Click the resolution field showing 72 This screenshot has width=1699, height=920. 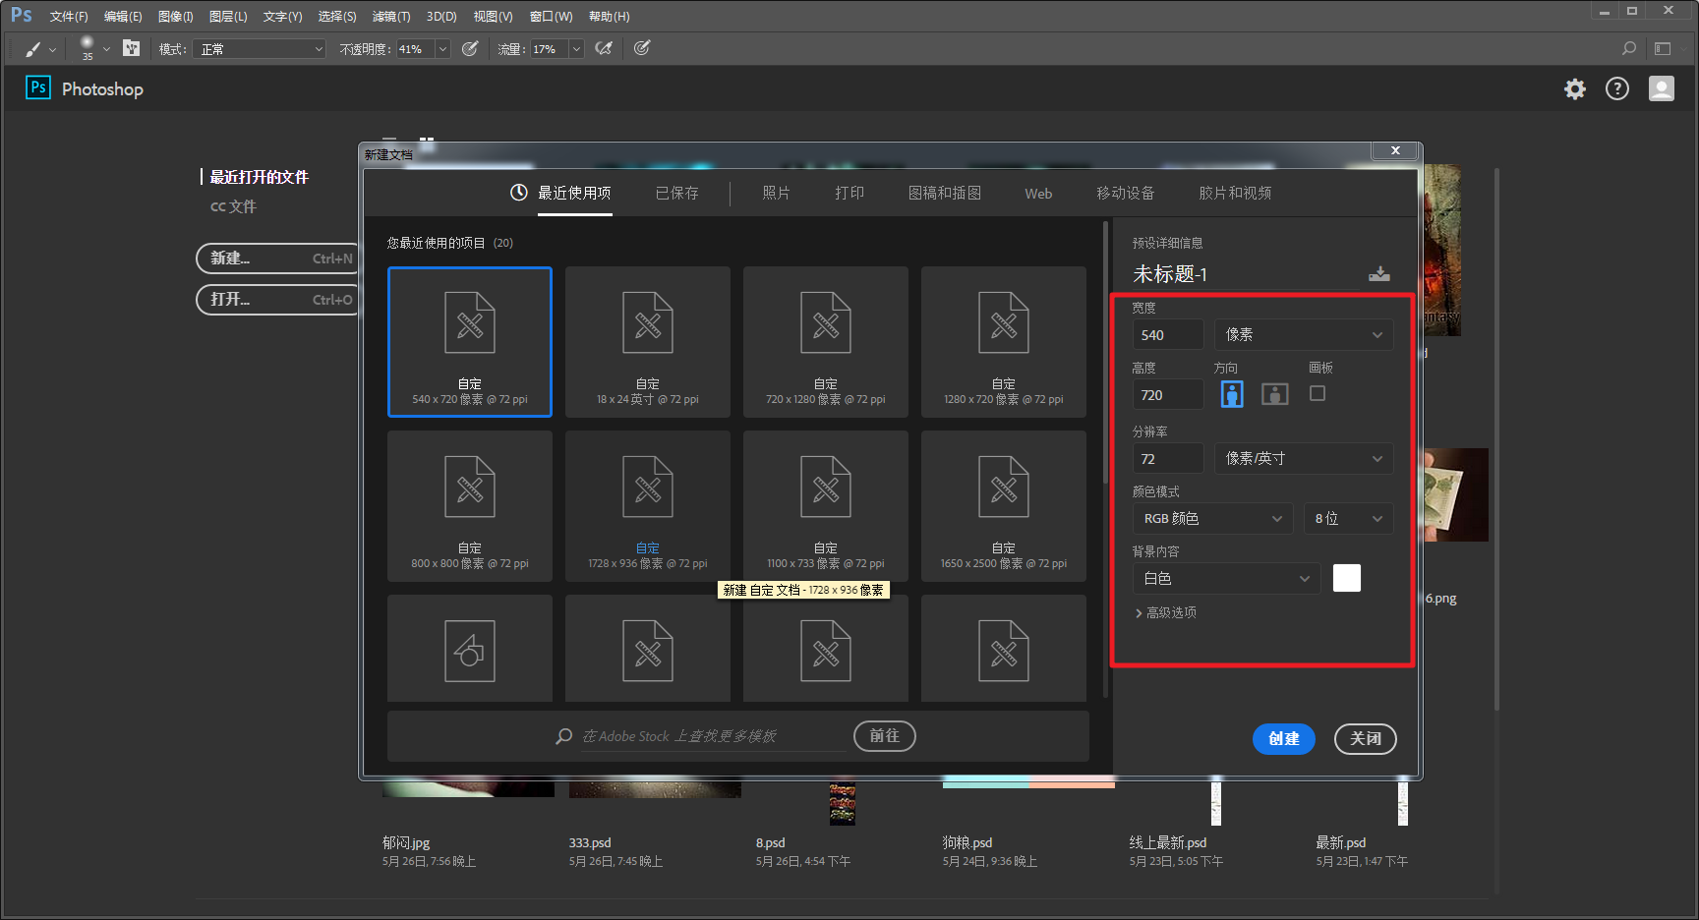(1168, 459)
